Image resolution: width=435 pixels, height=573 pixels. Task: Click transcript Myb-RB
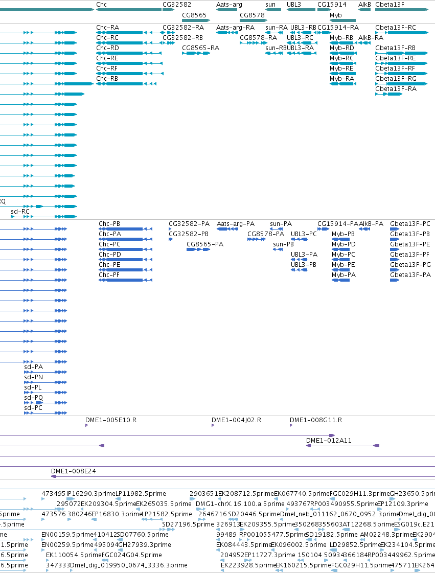[x=341, y=38]
